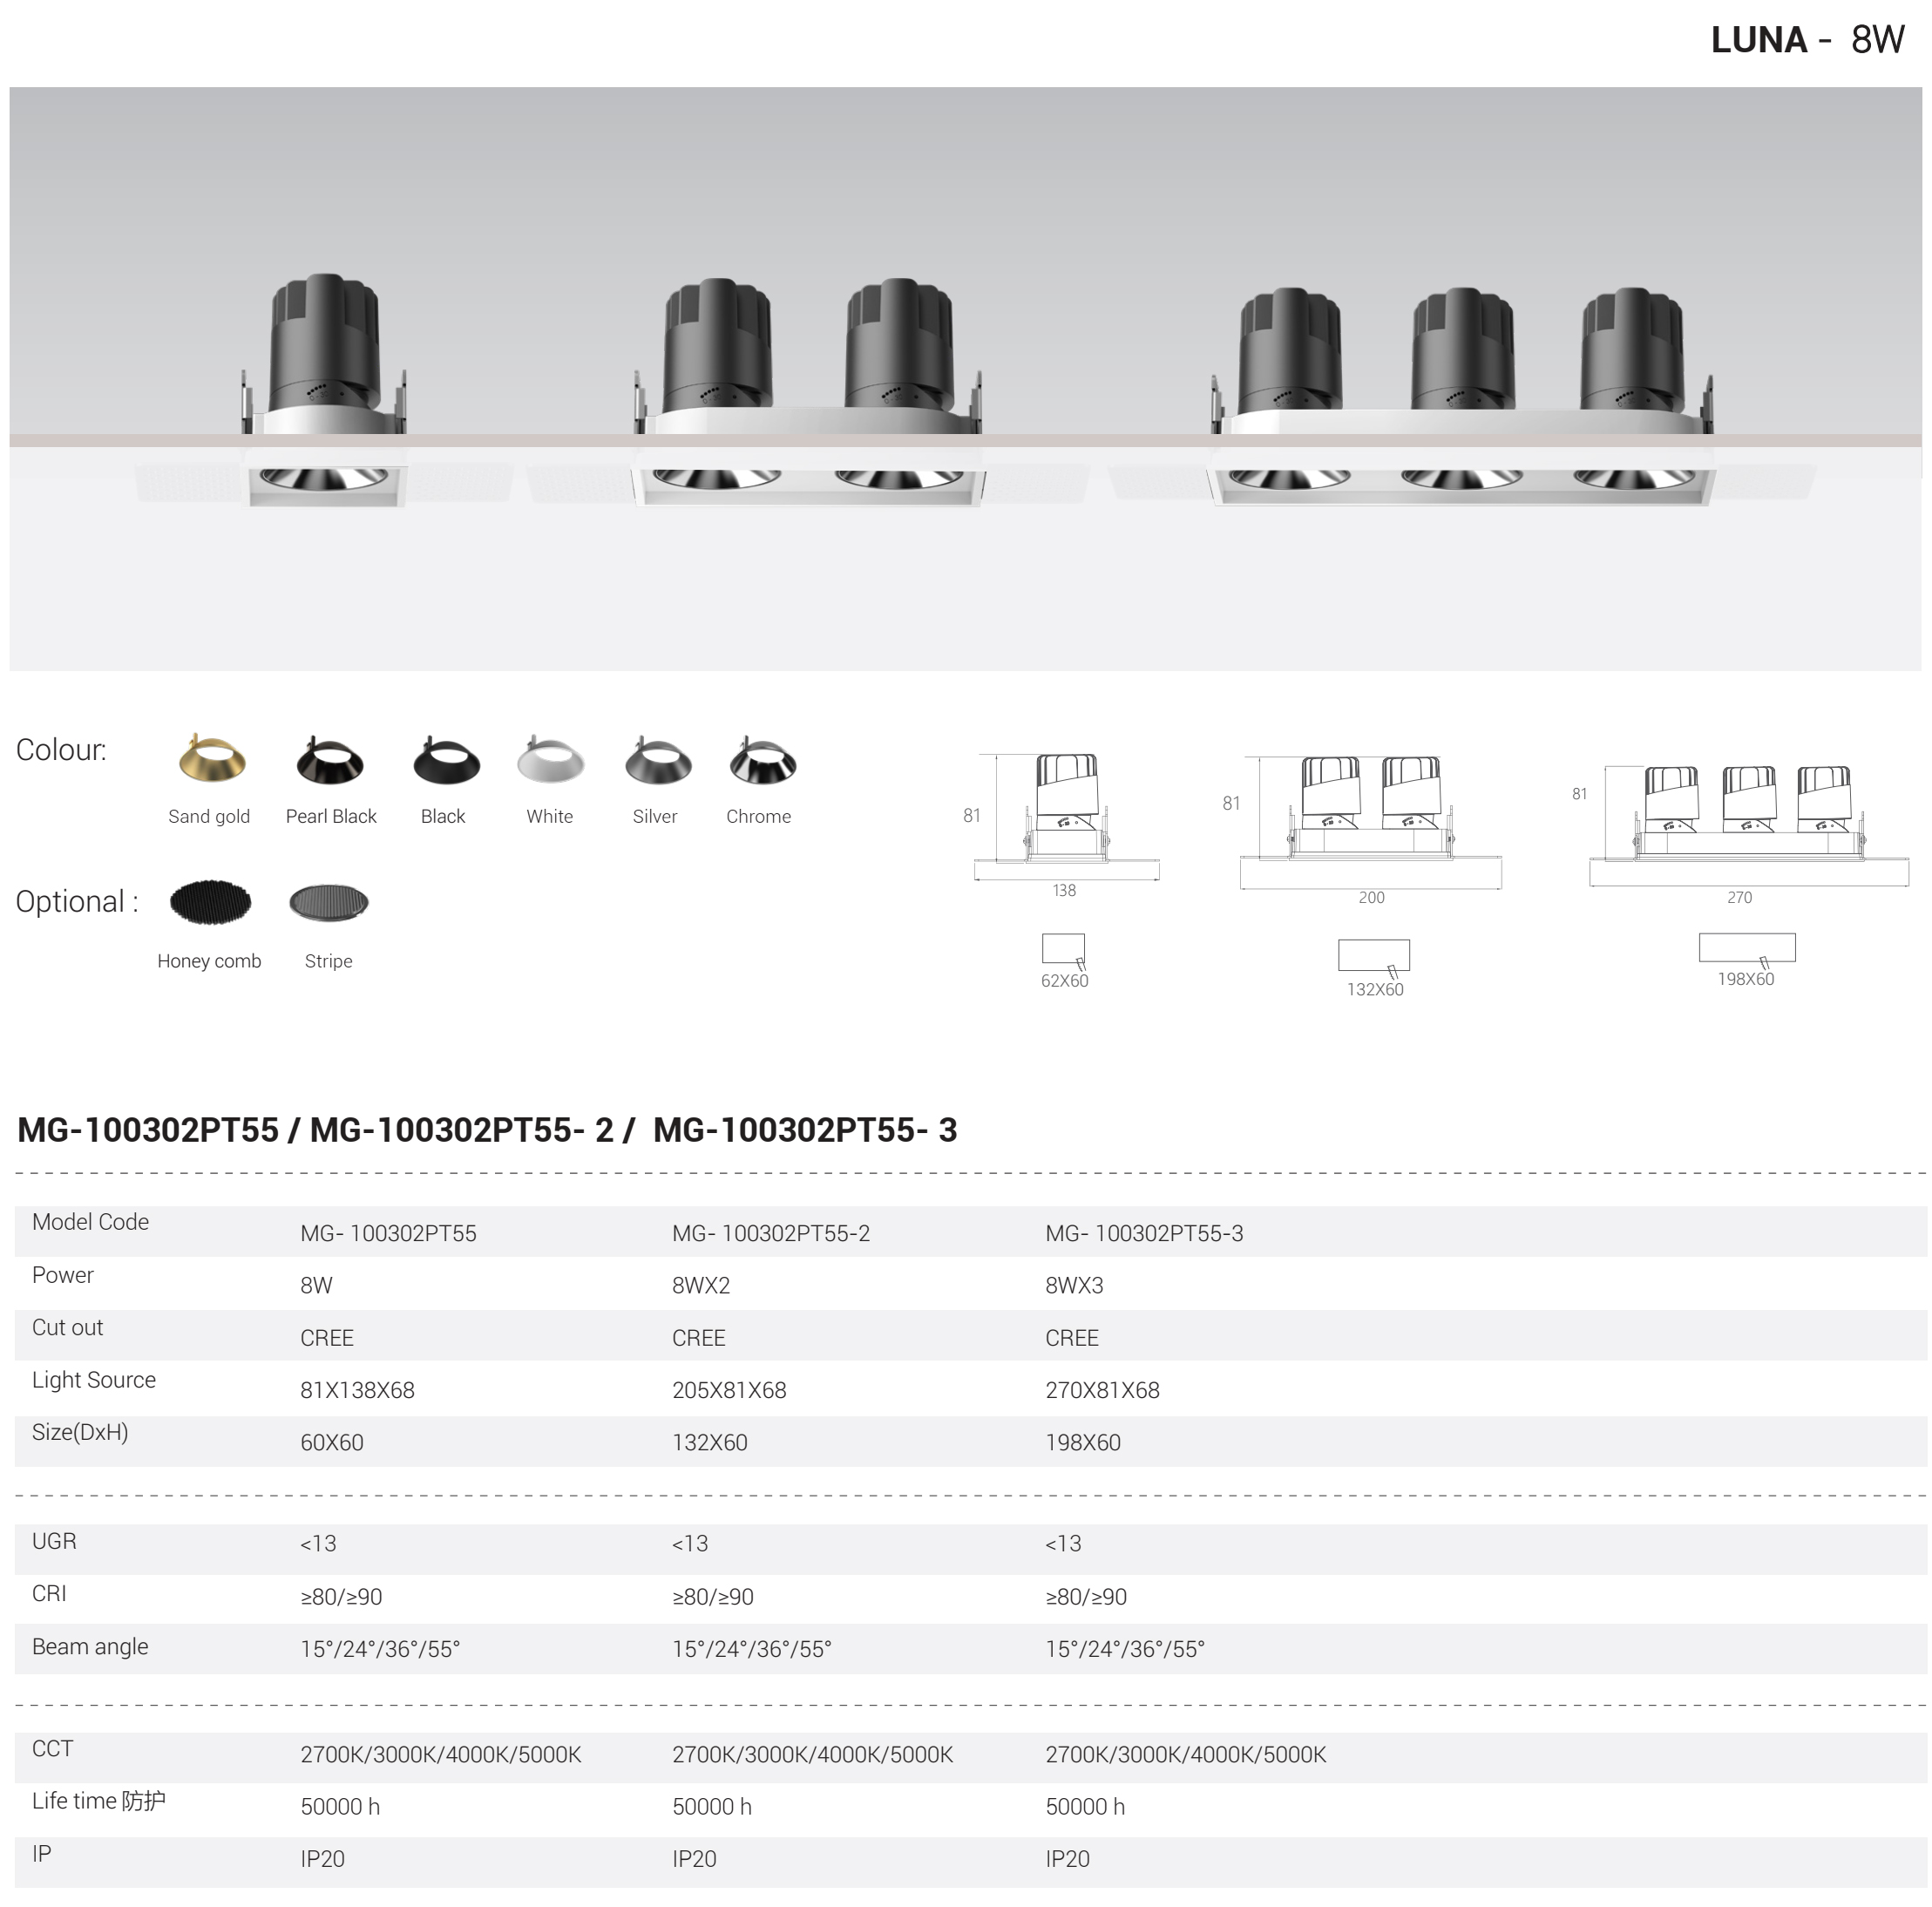Click the Chrome reflector swatch
Screen dimensions: 1932x1907
click(x=763, y=762)
